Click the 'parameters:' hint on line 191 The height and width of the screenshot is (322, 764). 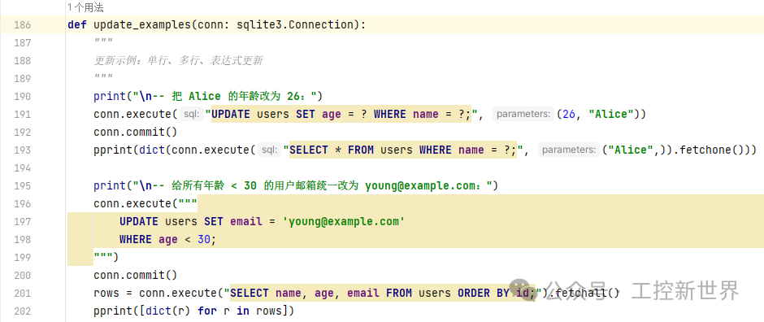tap(523, 115)
